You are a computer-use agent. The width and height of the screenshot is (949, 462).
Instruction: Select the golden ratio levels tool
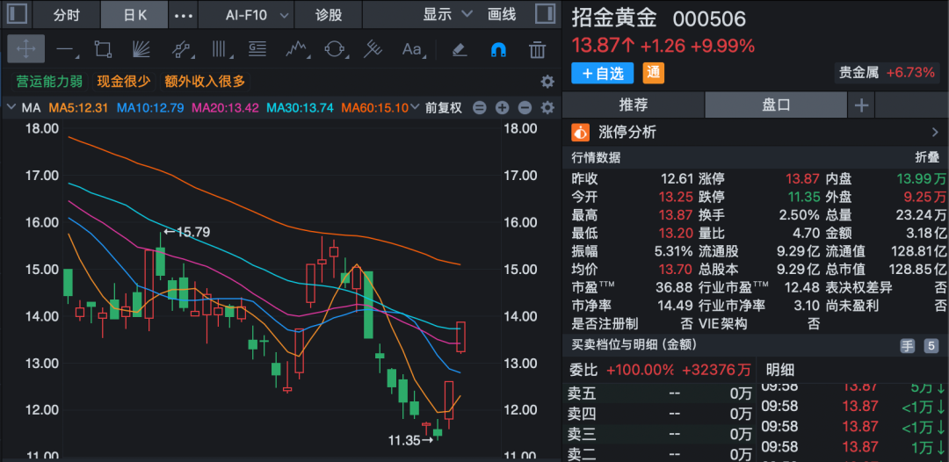(x=257, y=49)
